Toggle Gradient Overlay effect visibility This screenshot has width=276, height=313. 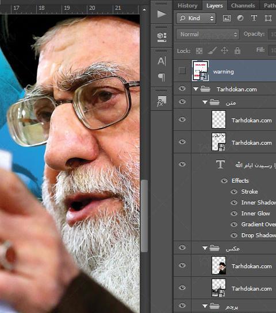tap(234, 225)
